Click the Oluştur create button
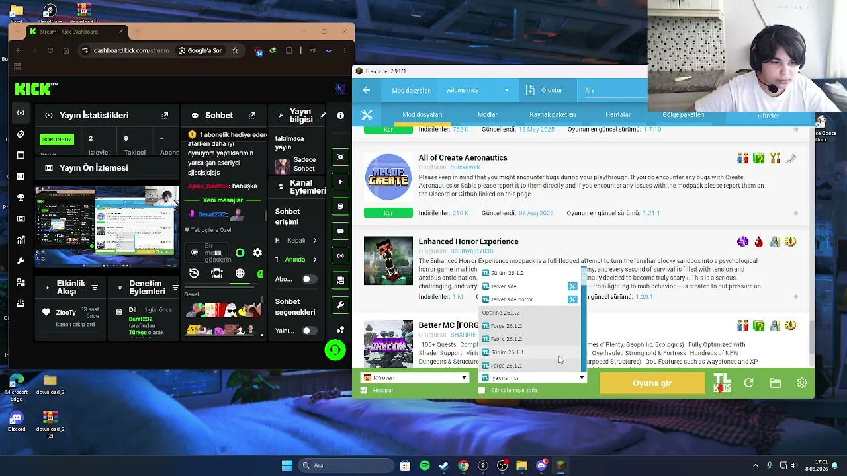Image resolution: width=847 pixels, height=476 pixels. pyautogui.click(x=545, y=90)
